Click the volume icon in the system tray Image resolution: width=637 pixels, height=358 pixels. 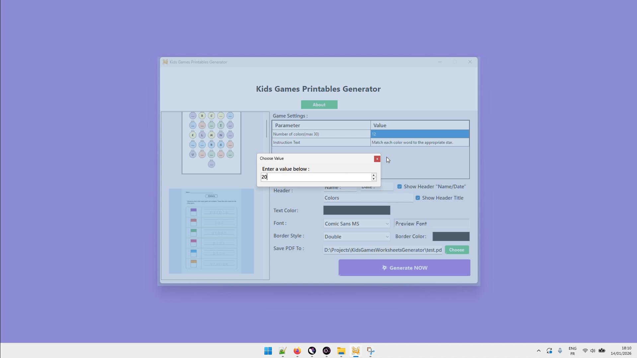point(593,351)
